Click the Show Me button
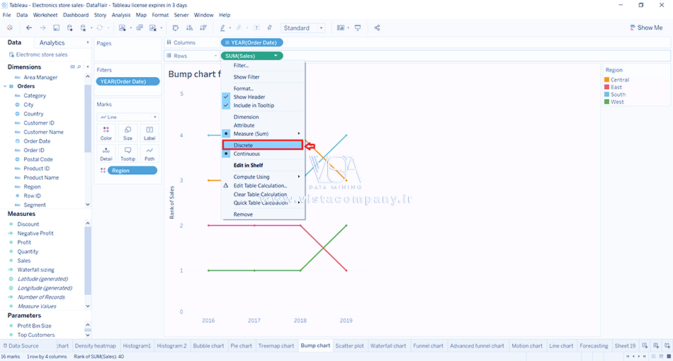The height and width of the screenshot is (361, 673). (x=645, y=28)
